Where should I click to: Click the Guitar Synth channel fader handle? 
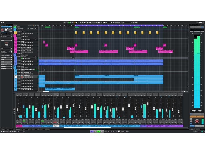point(135,108)
